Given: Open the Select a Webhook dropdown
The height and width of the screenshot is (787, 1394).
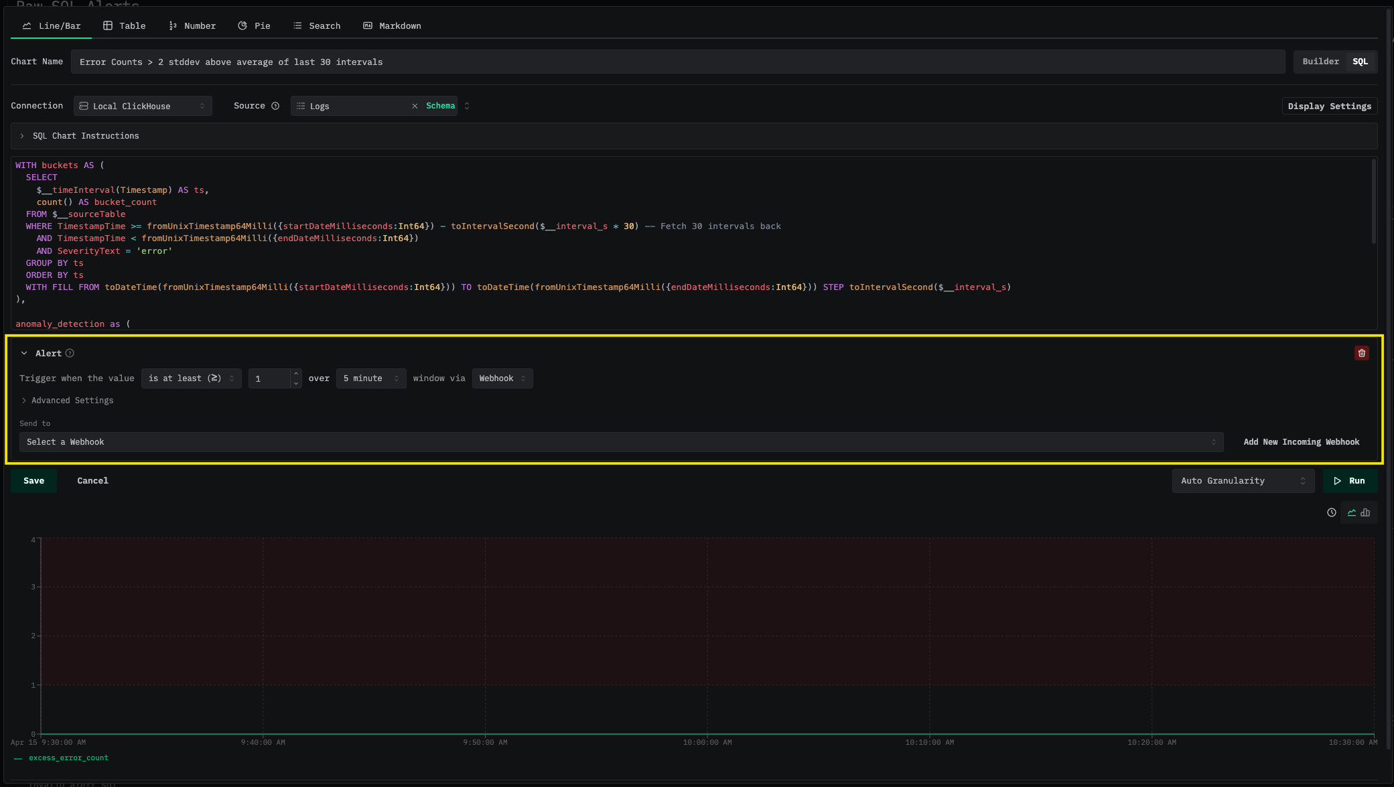Looking at the screenshot, I should click(621, 442).
